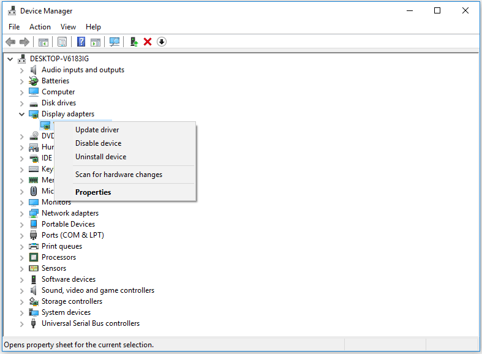Expand the Monitors chevron
The height and width of the screenshot is (354, 482).
click(21, 203)
